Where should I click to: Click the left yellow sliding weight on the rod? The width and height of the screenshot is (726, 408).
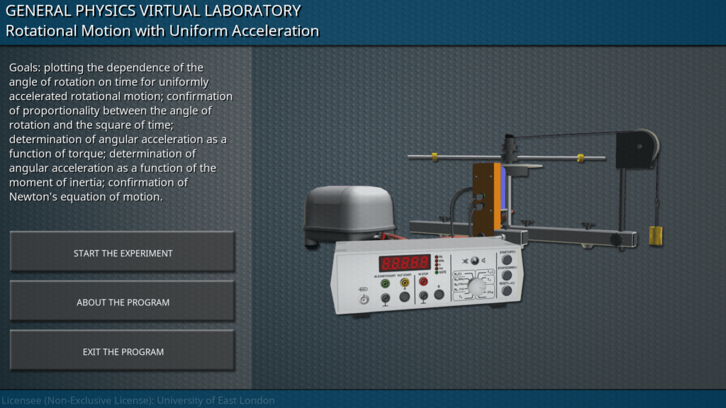432,156
